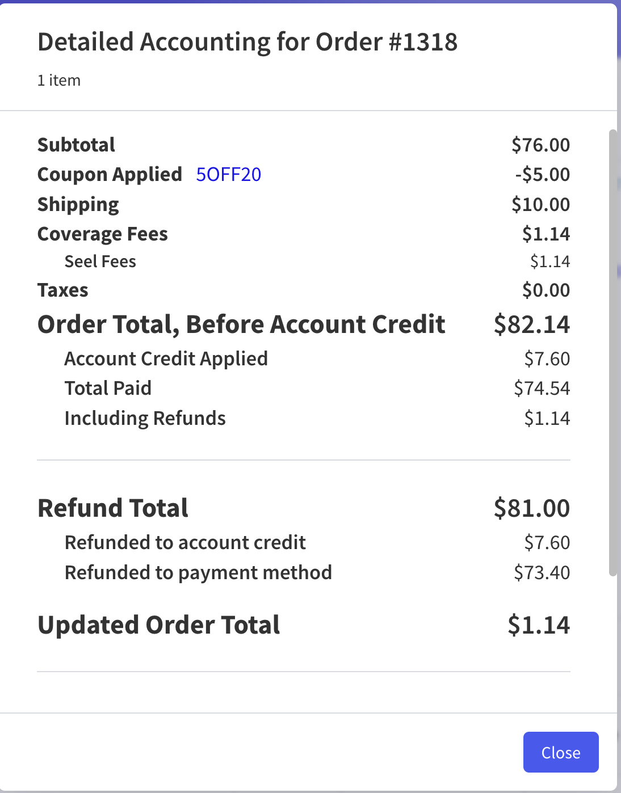Click Refunded to payment method label
621x793 pixels.
[x=198, y=573]
